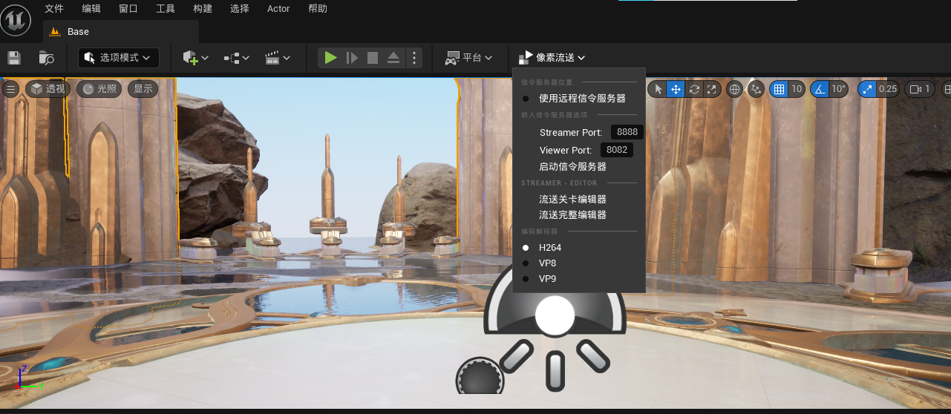Click the Streamer Port field 8888
Screen dimensions: 951x414
627,132
